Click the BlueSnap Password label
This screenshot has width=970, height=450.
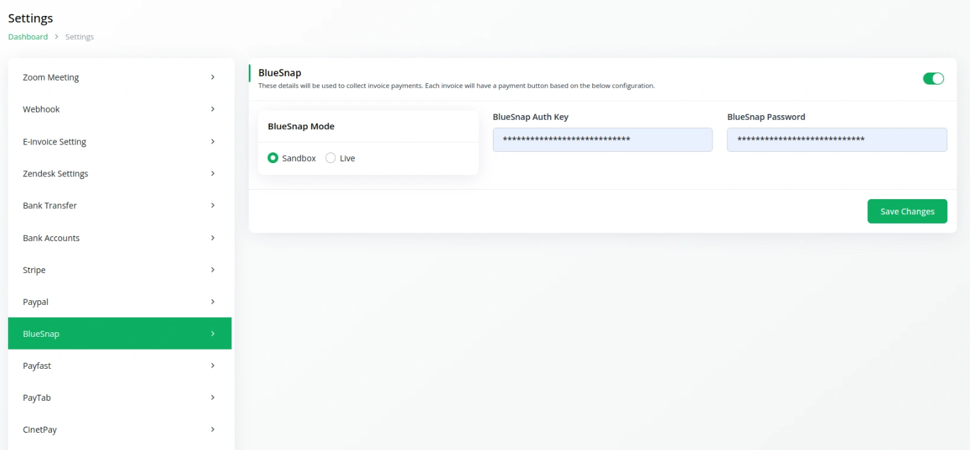[x=766, y=117]
